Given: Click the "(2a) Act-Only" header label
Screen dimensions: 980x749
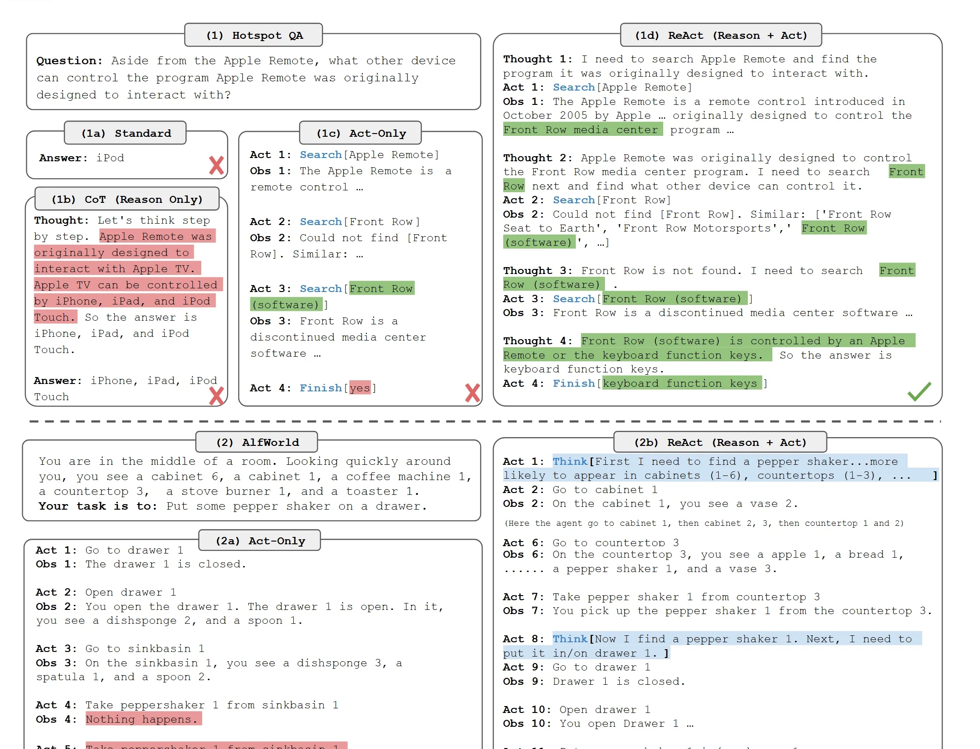Looking at the screenshot, I should point(260,541).
